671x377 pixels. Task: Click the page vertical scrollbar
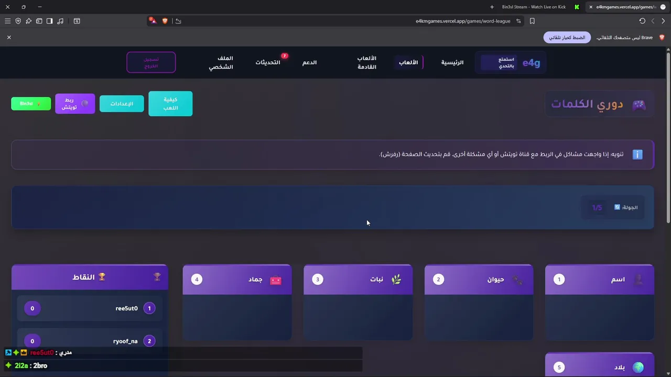(x=668, y=138)
